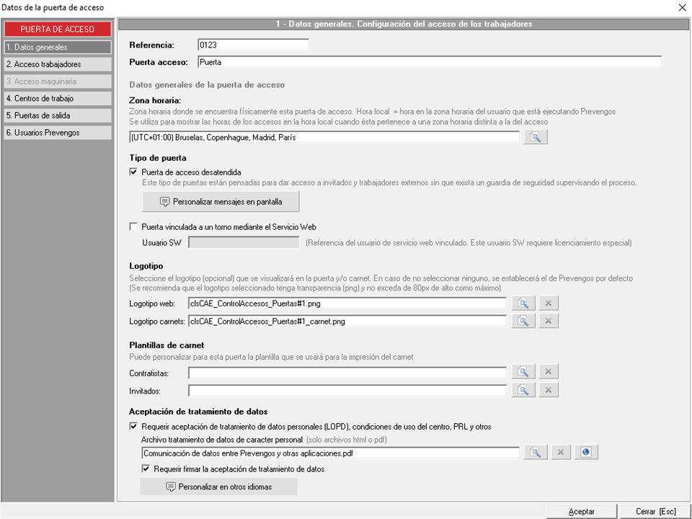Clear the Logotipo web file with X icon
Viewport: 692px width, 519px height.
pos(548,303)
